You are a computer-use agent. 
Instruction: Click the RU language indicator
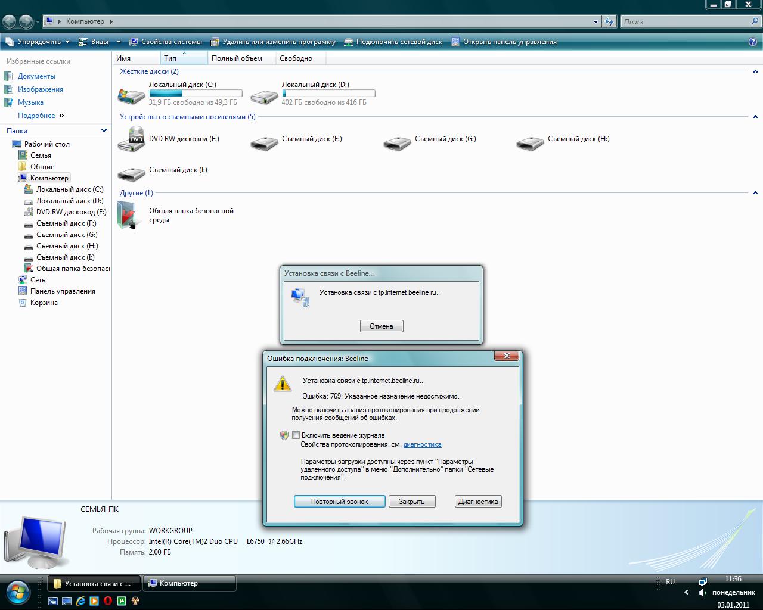tap(671, 581)
